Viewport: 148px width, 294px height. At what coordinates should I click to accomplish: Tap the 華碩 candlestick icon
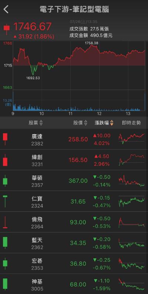click(x=5, y=181)
